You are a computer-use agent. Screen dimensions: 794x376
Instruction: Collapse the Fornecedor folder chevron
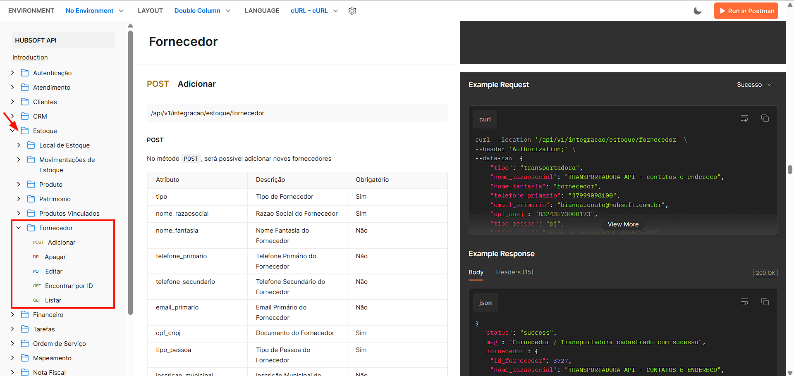tap(19, 228)
